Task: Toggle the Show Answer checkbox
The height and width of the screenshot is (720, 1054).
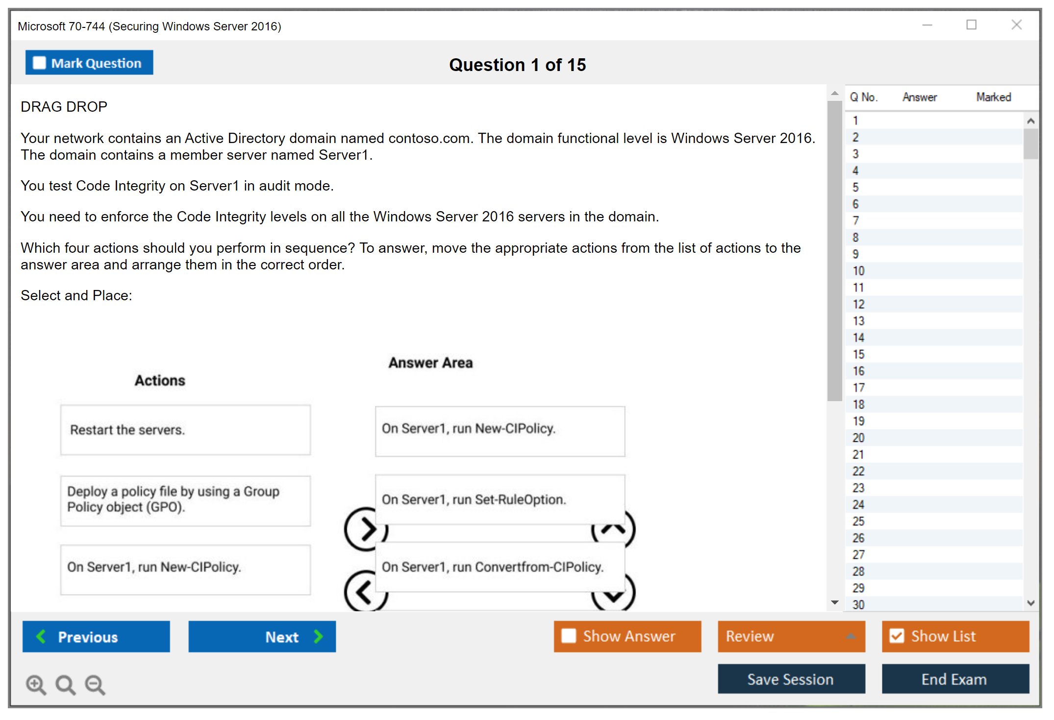Action: [569, 636]
